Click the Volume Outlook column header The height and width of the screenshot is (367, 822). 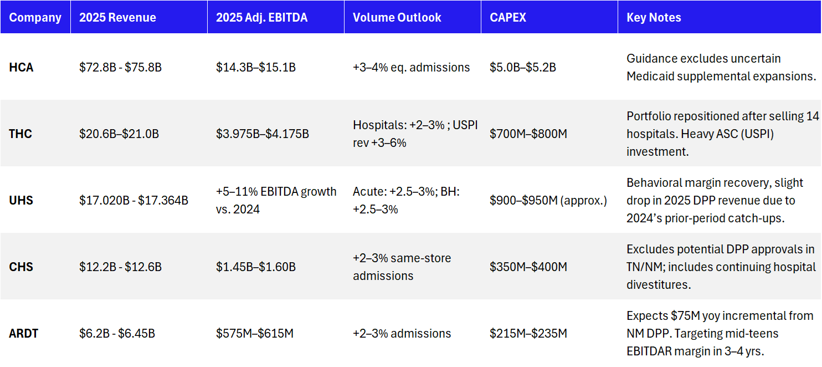click(397, 17)
